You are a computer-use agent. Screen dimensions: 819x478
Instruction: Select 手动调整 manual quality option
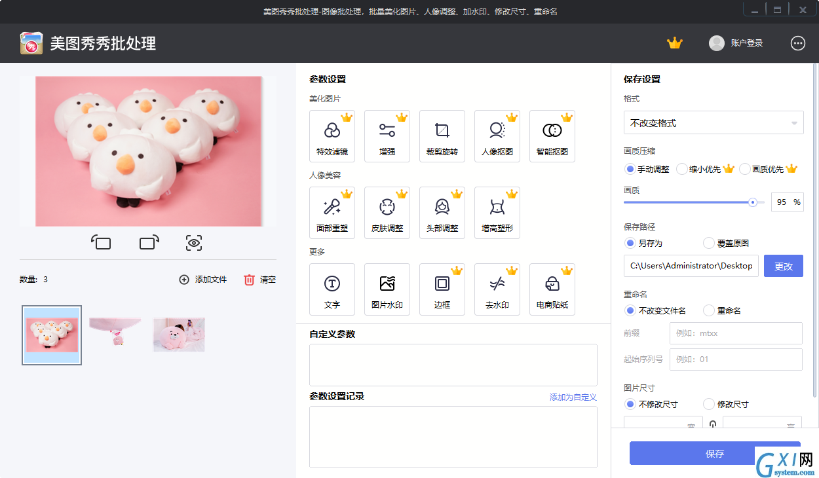(x=648, y=169)
